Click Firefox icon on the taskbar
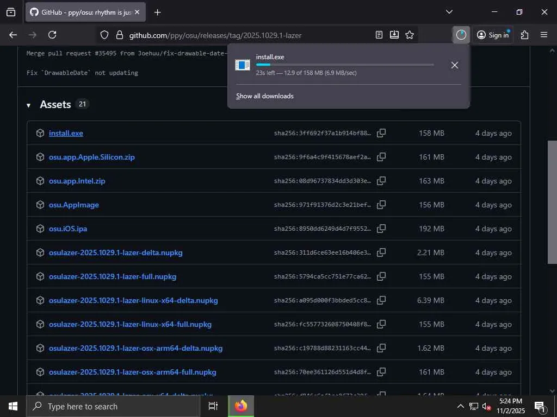The height and width of the screenshot is (417, 557). click(241, 406)
